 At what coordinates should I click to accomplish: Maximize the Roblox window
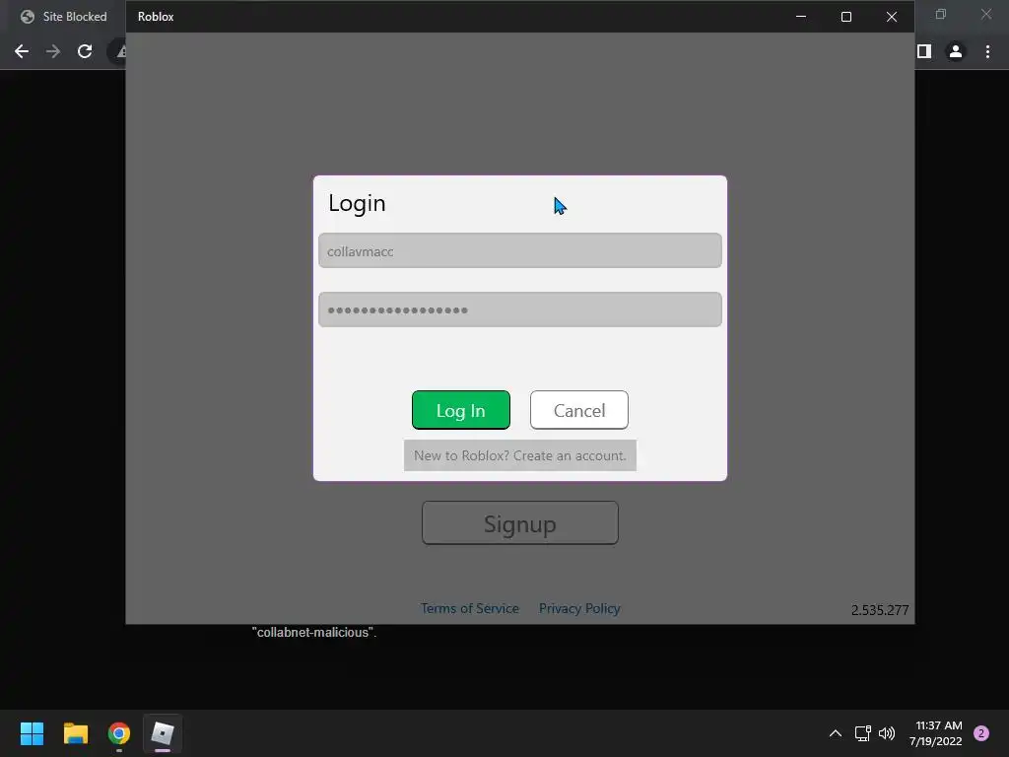point(846,17)
